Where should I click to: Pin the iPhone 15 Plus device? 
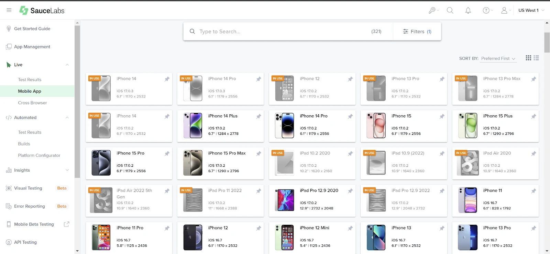tap(533, 116)
